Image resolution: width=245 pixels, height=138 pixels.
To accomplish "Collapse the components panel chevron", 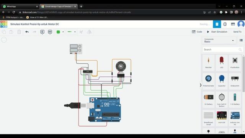I will tap(201, 85).
